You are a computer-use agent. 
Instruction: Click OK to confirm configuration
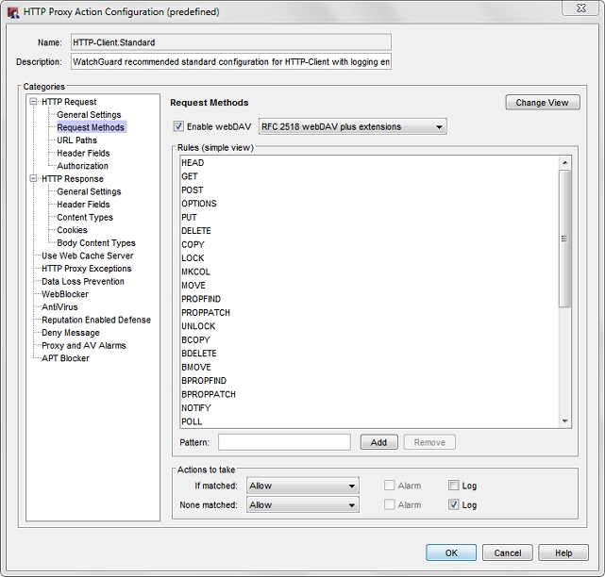[x=450, y=553]
